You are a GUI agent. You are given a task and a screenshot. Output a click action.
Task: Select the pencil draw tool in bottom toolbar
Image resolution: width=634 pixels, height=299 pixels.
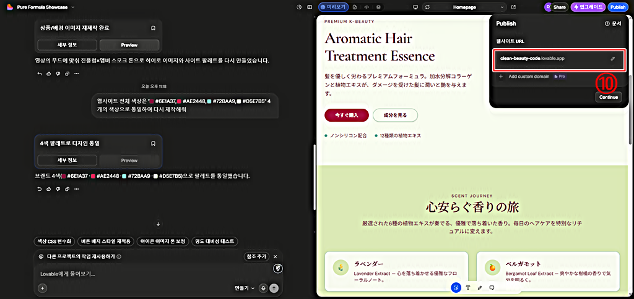pos(480,288)
